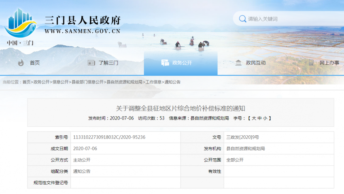Go to 政务公开 in the breadcrumb
344x194 pixels.
41,82
